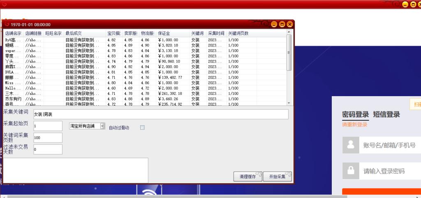Open the 淘宝所有店铺 dropdown
The image size is (421, 198).
(102, 126)
